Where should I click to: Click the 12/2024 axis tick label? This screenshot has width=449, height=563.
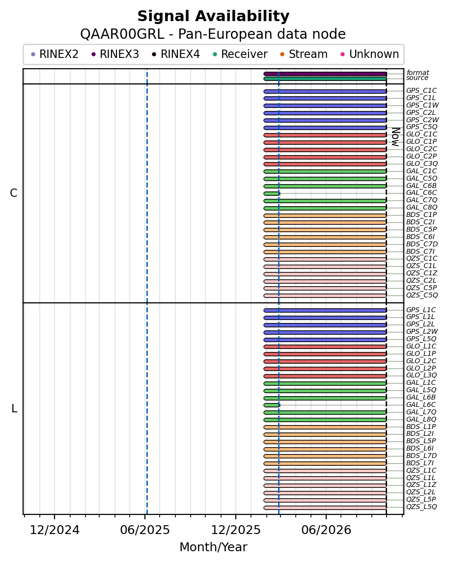[55, 530]
